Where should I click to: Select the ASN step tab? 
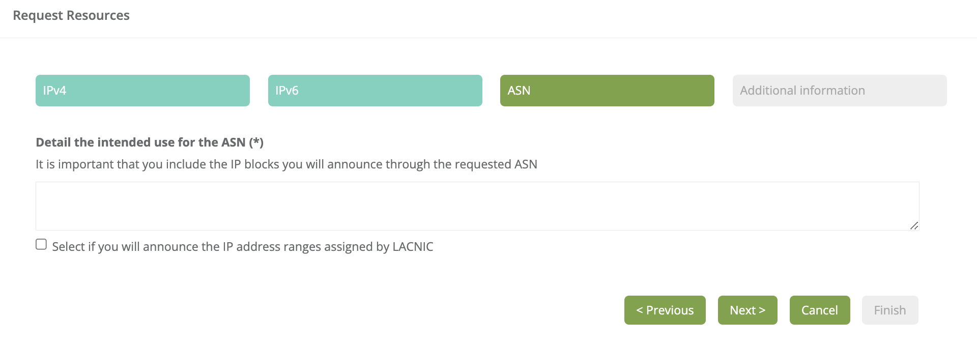[607, 91]
